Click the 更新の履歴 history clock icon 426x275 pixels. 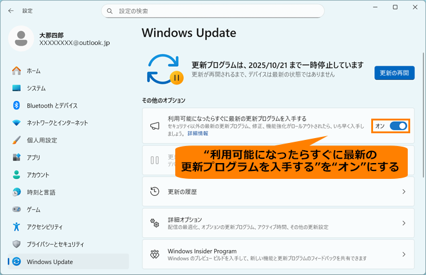click(x=155, y=192)
